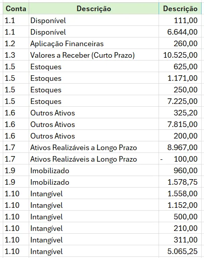Viewport: 204px width, 258px height.
Task: Select the cell showing 325,20
Action: point(180,112)
